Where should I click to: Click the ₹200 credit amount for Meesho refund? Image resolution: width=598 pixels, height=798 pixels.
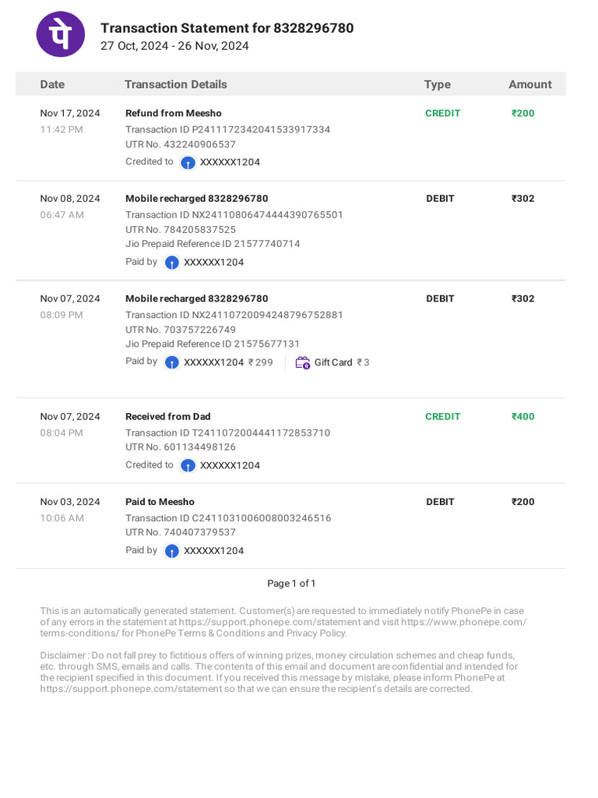click(522, 113)
